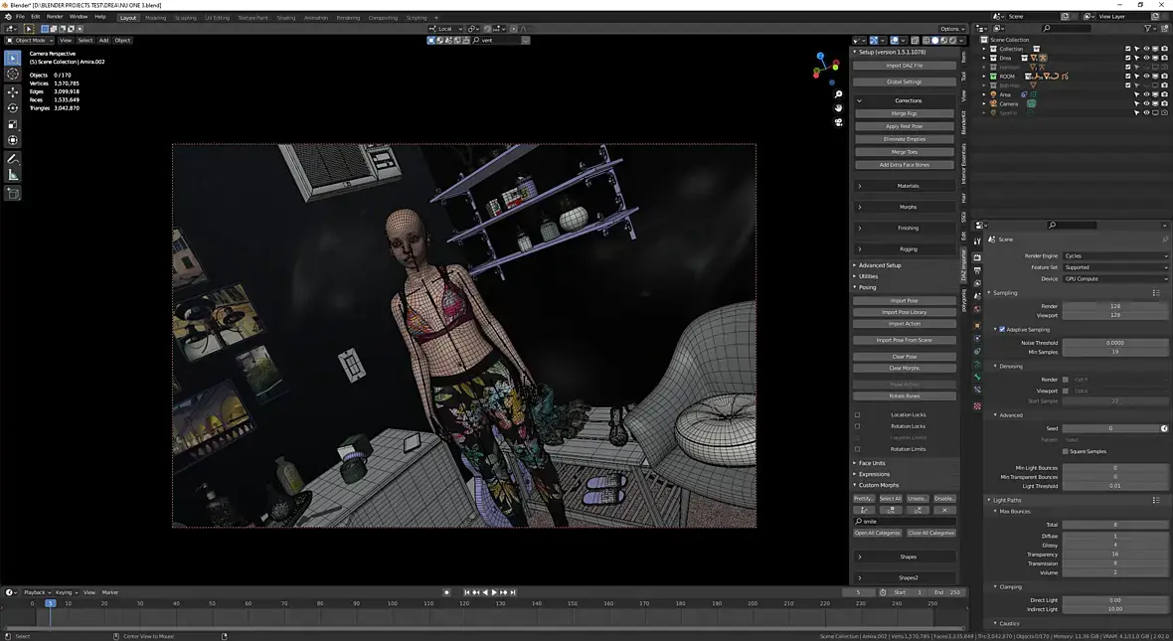This screenshot has width=1173, height=641.
Task: Open the Object Mode dropdown
Action: pyautogui.click(x=30, y=41)
